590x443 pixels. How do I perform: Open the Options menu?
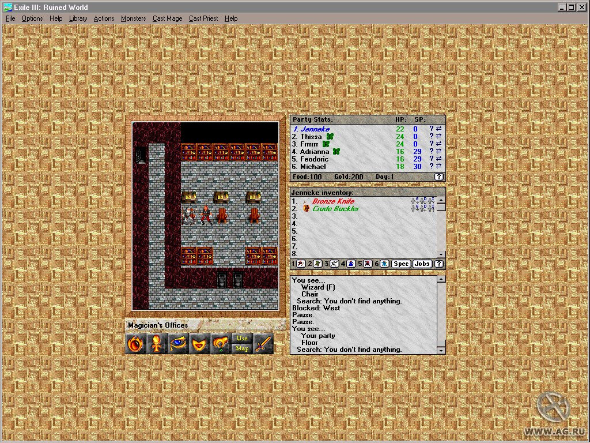tap(32, 18)
